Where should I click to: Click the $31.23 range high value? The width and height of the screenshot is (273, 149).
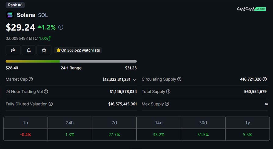[131, 68]
